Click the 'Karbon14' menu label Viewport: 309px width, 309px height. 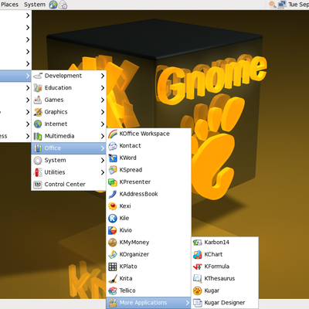tap(217, 243)
